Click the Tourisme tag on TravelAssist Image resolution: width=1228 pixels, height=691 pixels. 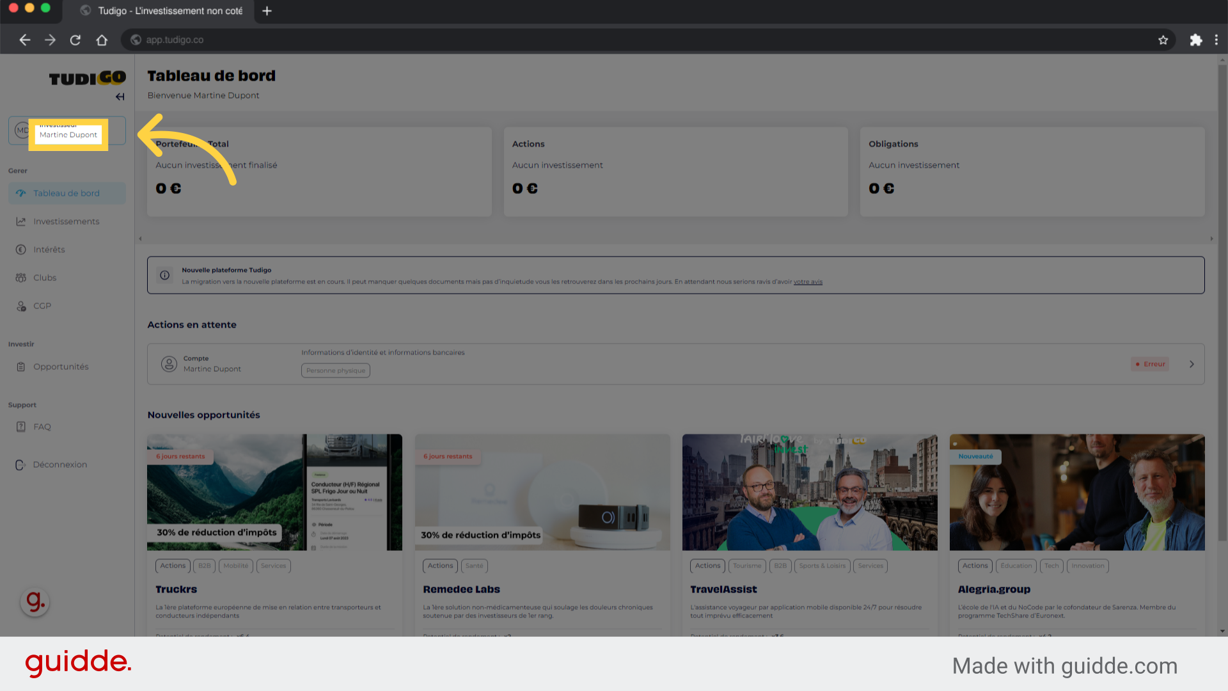tap(747, 566)
